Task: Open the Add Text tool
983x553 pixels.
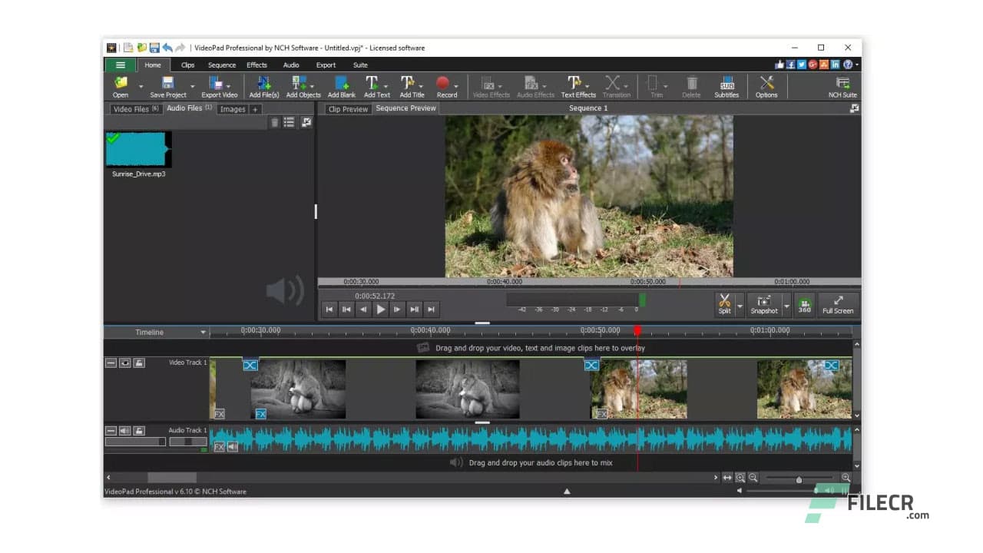Action: tap(376, 84)
